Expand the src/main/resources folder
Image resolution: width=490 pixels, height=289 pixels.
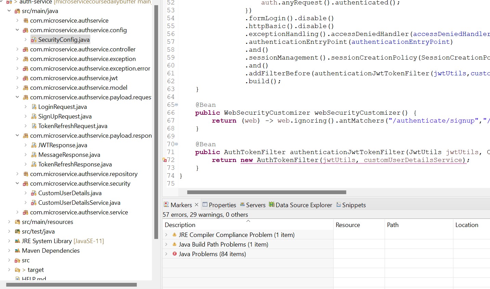tap(9, 222)
